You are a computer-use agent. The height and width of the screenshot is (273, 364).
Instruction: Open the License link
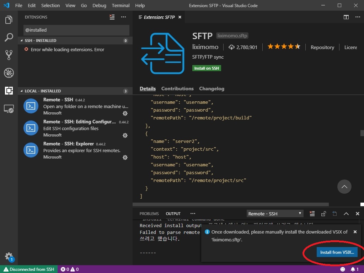point(350,47)
